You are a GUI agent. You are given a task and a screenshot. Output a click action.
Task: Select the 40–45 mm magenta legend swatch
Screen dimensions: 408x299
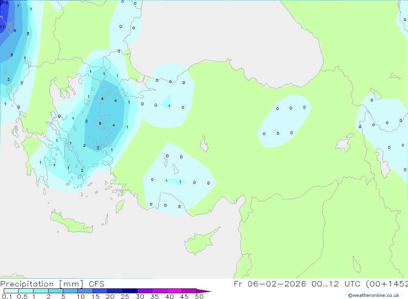[174, 291]
